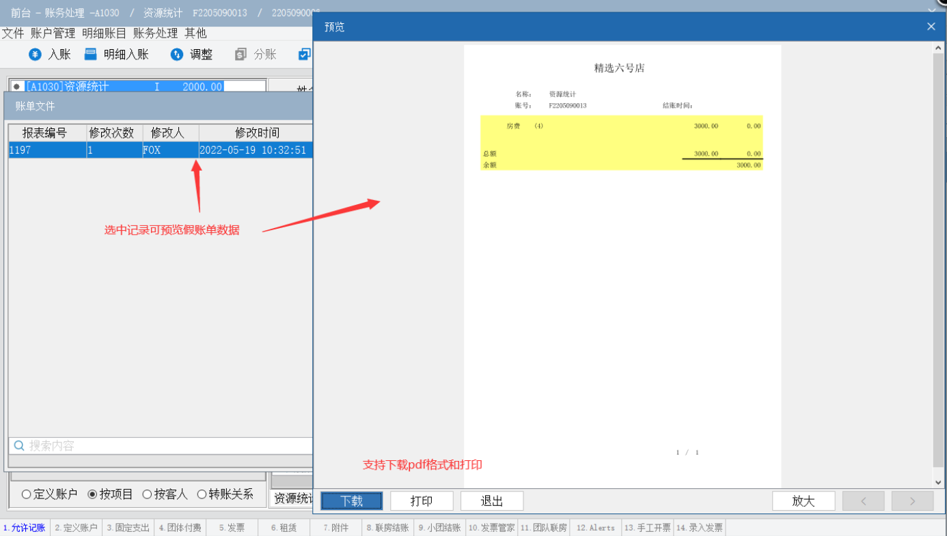
Task: Click the search magnifier icon
Action: coord(19,446)
